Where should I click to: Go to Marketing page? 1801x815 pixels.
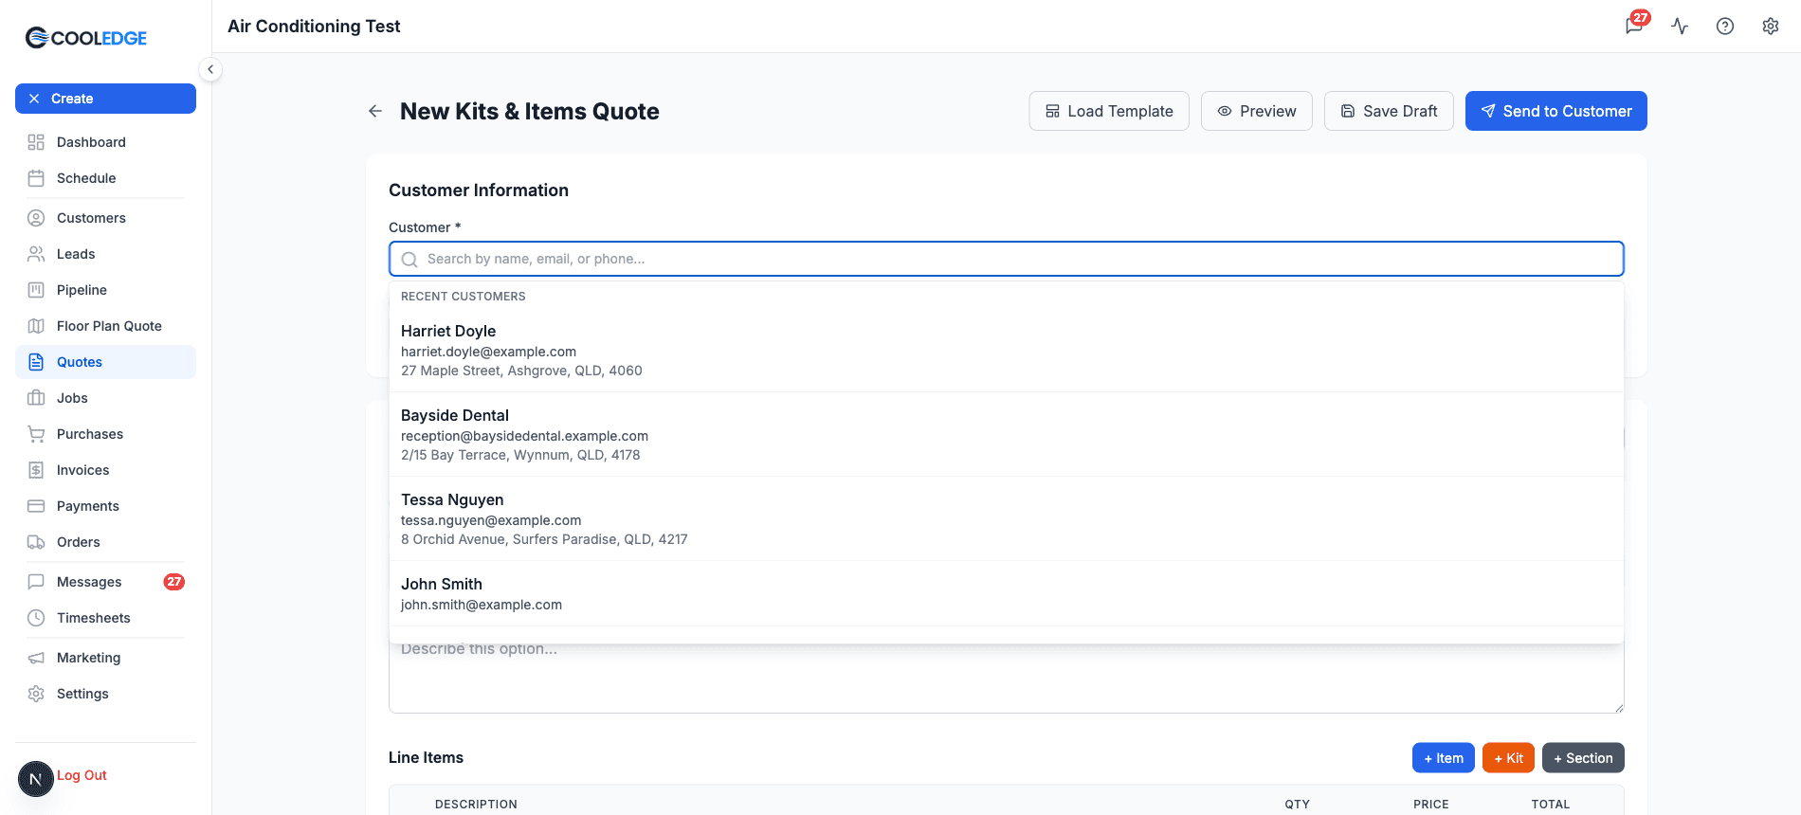105,658
